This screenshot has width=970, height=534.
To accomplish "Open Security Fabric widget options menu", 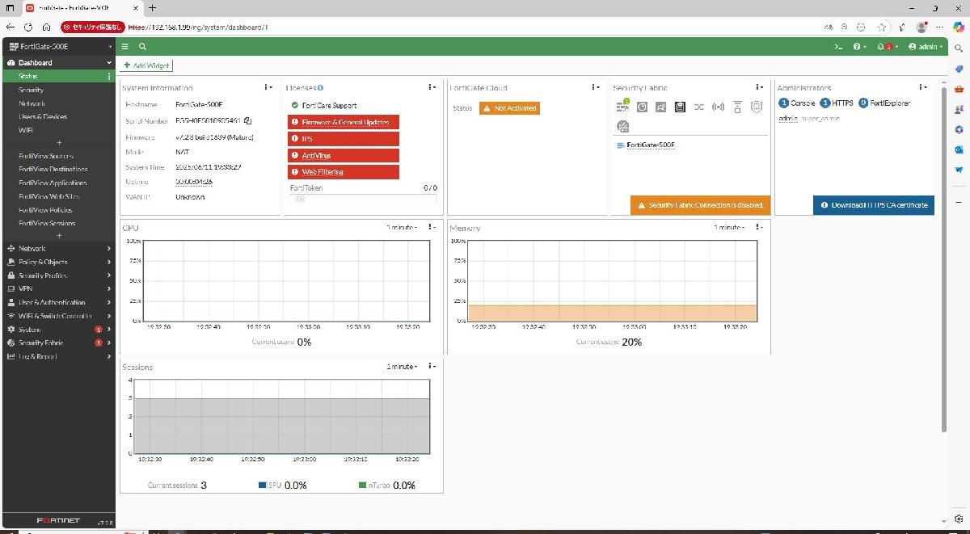I will (x=758, y=87).
